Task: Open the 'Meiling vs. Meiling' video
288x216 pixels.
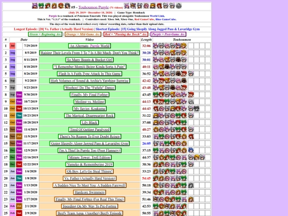Action: (90, 101)
